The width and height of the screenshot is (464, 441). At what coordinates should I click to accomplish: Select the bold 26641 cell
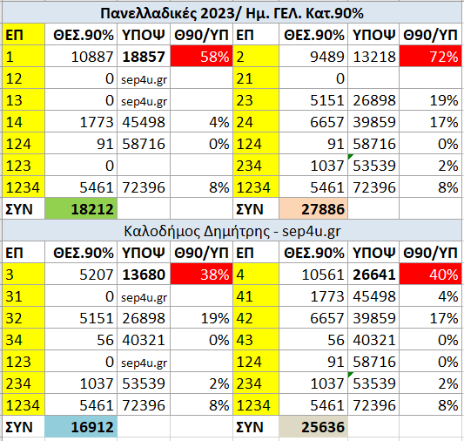pos(373,275)
